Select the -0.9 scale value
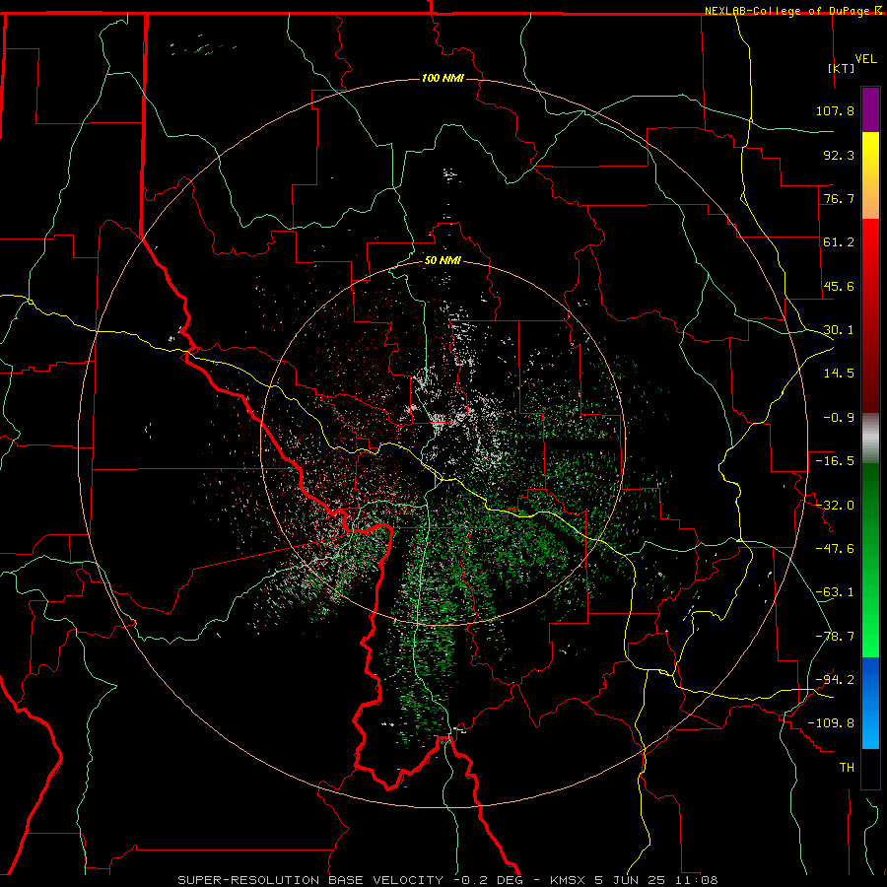The height and width of the screenshot is (887, 887). (839, 417)
